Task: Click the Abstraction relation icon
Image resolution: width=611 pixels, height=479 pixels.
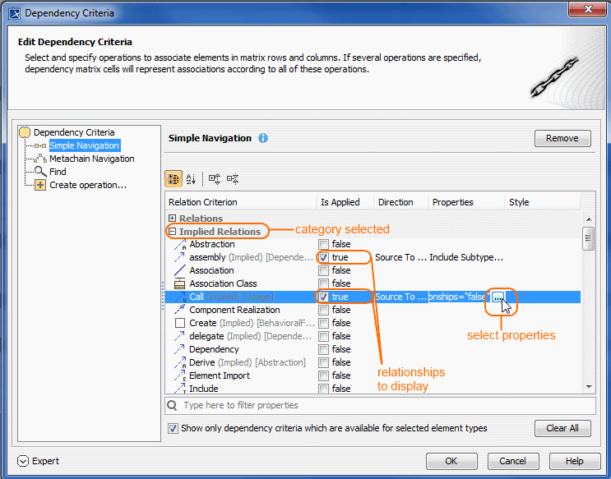Action: (x=180, y=244)
